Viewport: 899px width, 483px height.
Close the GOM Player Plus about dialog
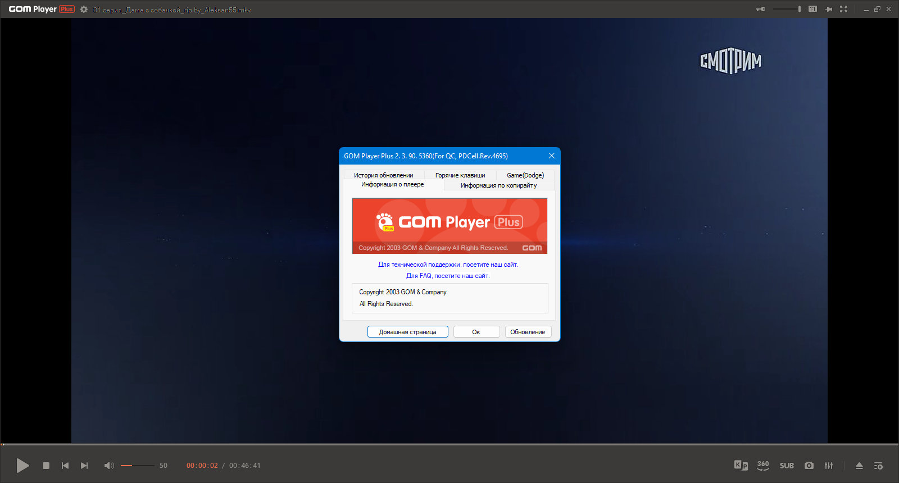pos(552,156)
